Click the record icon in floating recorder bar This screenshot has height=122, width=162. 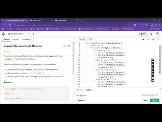click(153, 64)
